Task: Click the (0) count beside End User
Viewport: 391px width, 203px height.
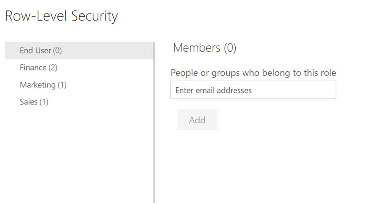Action: pos(57,50)
